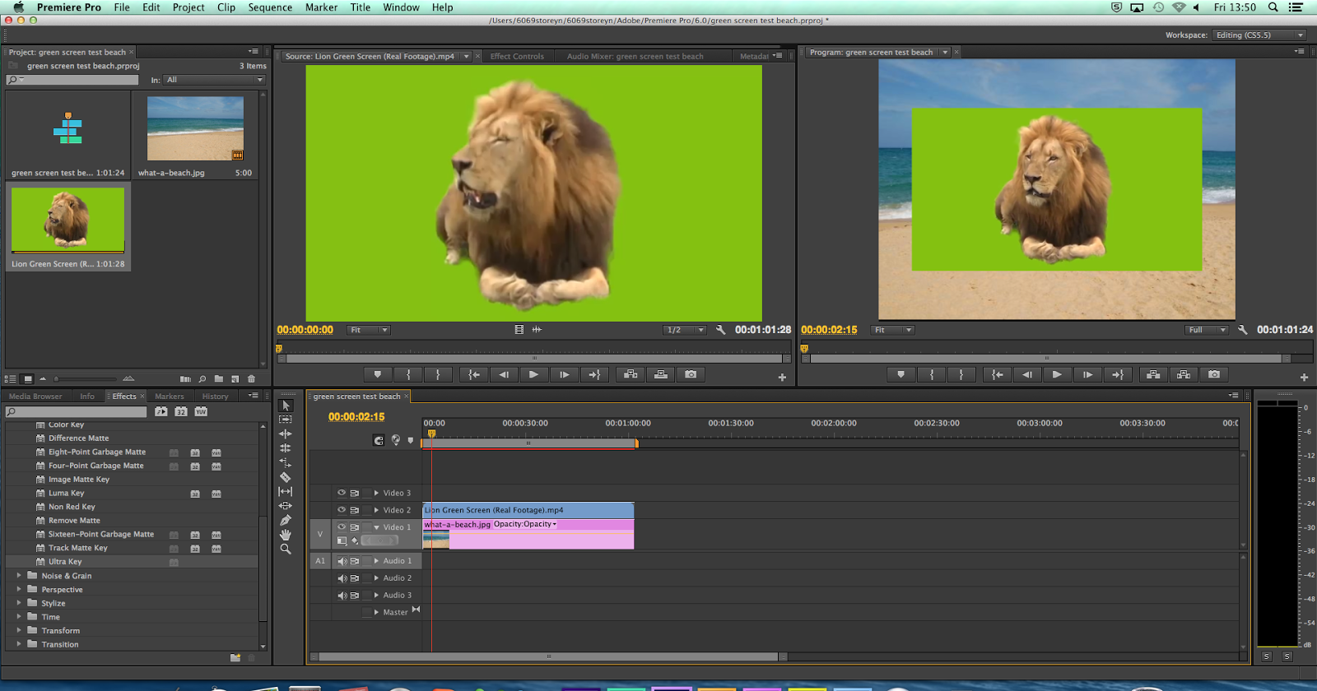Toggle Snap magnet icon in timeline
Viewport: 1317px width, 691px height.
click(x=379, y=440)
